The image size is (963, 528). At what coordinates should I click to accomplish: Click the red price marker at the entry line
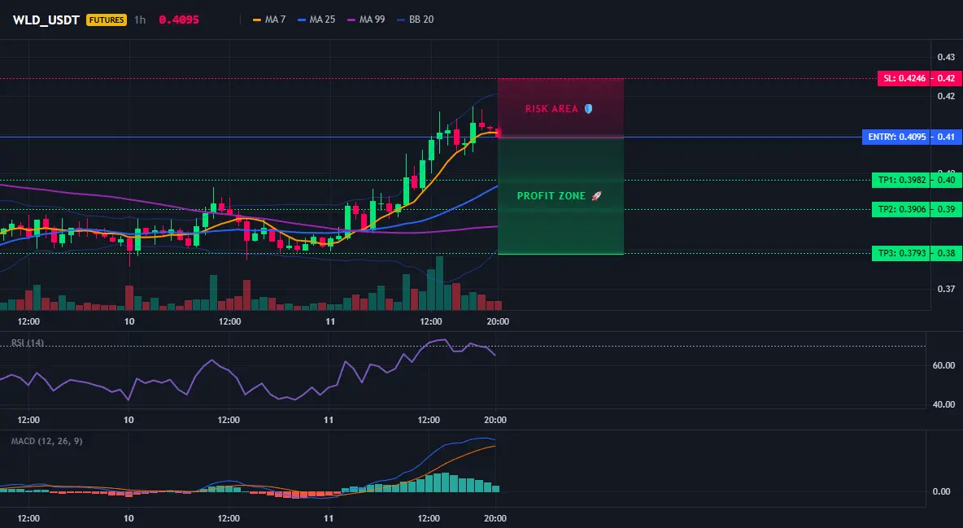[498, 132]
